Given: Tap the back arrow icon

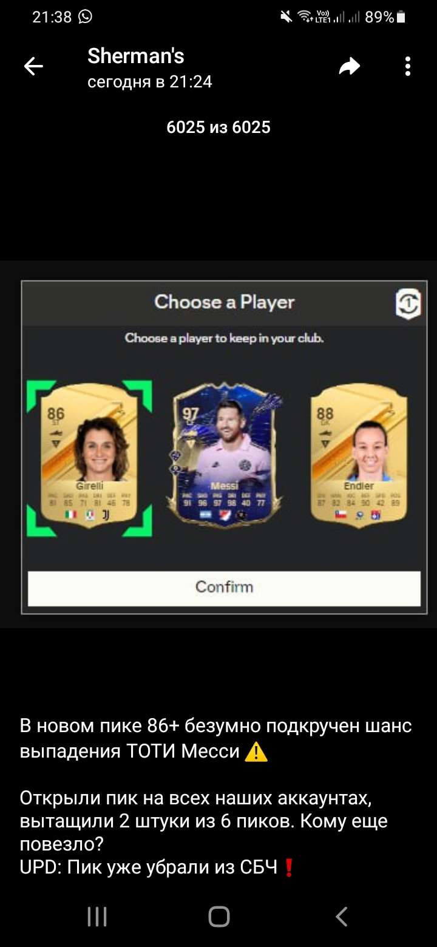Looking at the screenshot, I should tap(33, 67).
